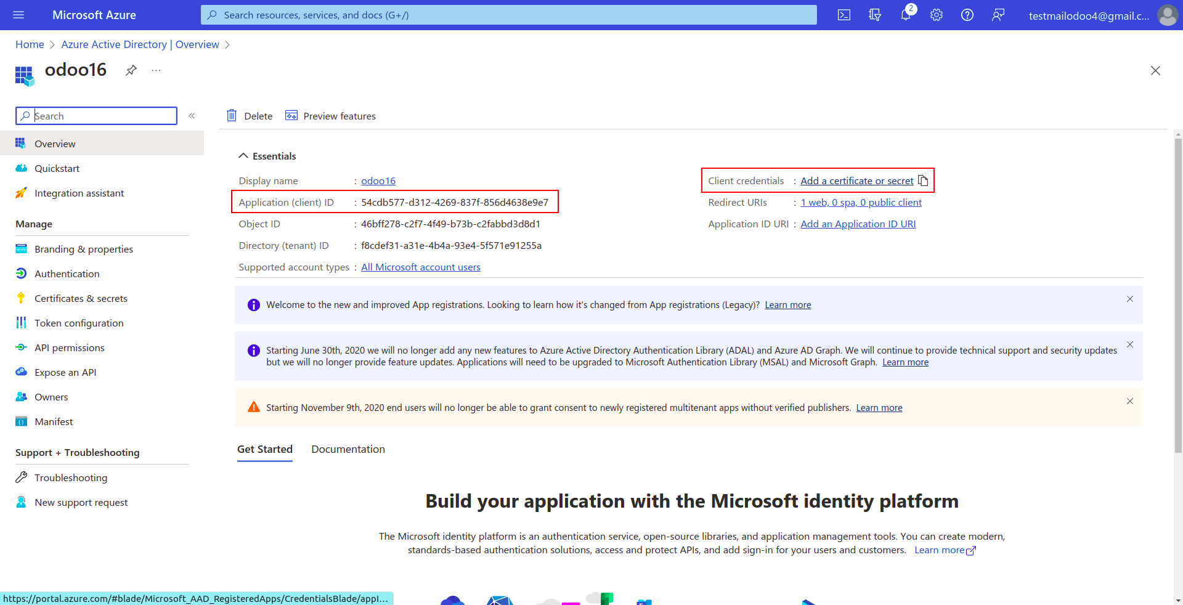
Task: Open the notifications bell
Action: tap(905, 15)
